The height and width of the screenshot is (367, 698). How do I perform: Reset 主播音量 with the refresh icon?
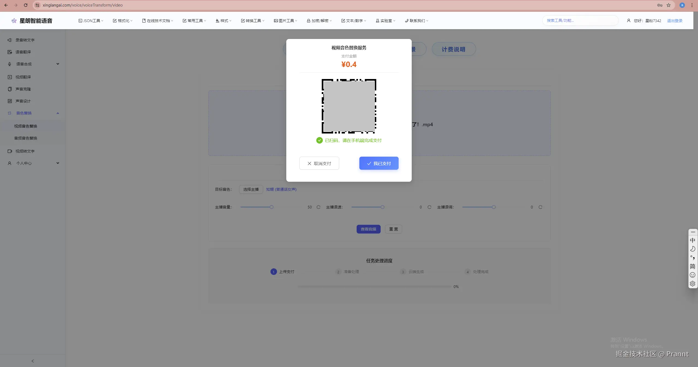(318, 207)
